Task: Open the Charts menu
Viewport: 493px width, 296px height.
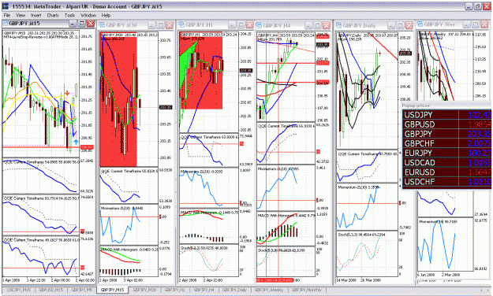Action: pos(53,15)
